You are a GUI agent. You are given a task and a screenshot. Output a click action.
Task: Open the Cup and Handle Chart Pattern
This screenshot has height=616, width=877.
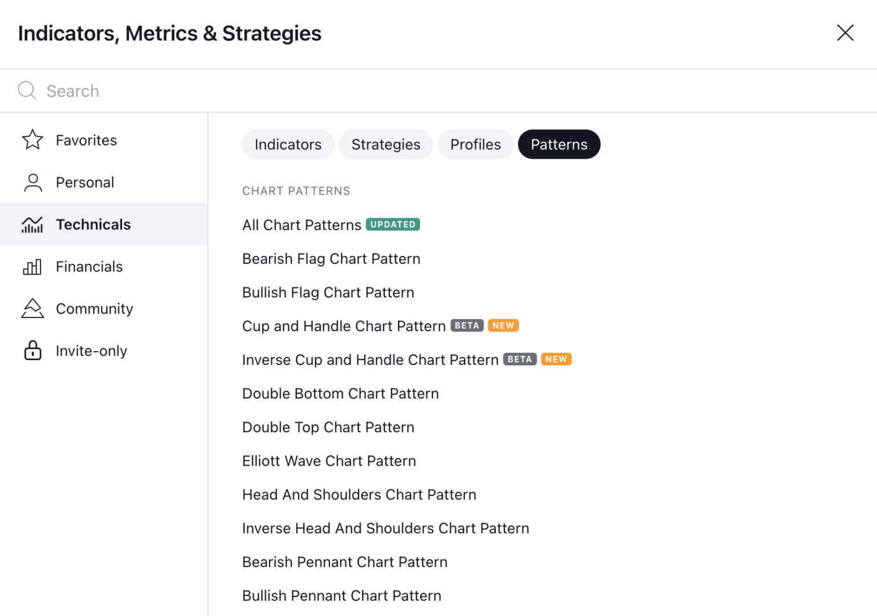tap(343, 325)
